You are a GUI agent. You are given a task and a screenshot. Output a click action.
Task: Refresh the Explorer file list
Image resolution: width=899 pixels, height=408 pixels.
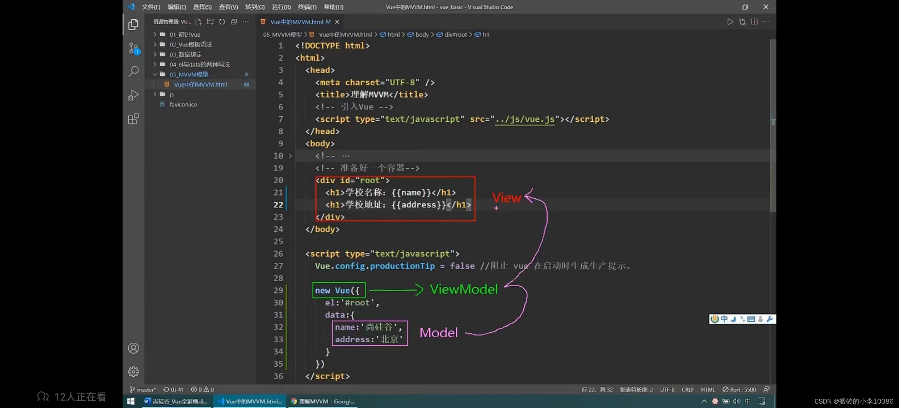[x=222, y=22]
